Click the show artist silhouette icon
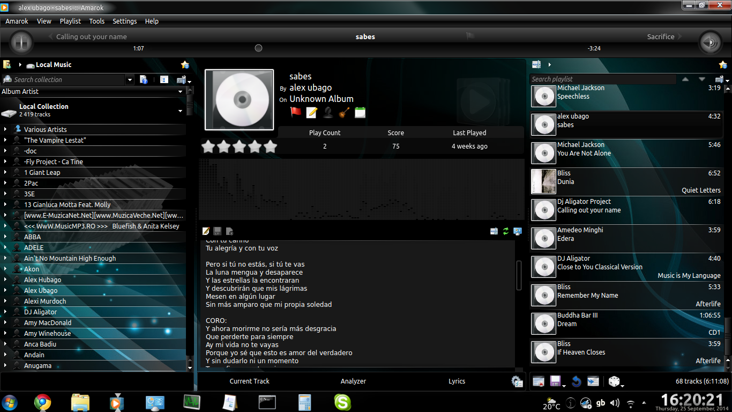 (328, 112)
